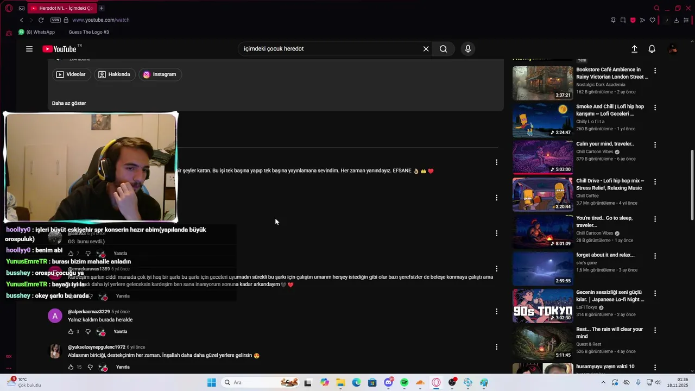Image resolution: width=695 pixels, height=391 pixels.
Task: Open the channel Hakkında button
Action: pos(114,74)
